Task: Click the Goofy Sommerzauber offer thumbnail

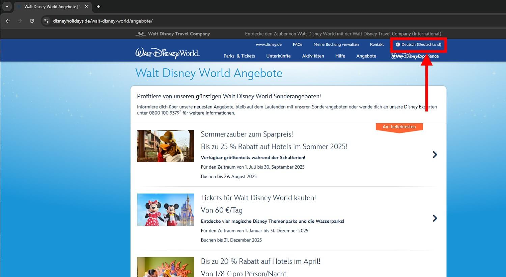Action: pyautogui.click(x=166, y=146)
